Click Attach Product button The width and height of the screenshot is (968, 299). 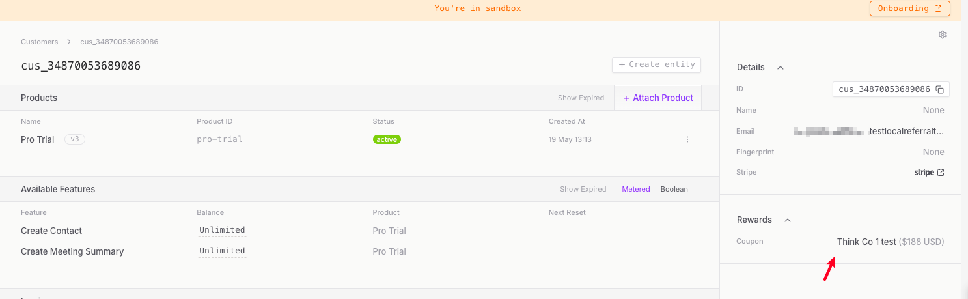click(657, 98)
